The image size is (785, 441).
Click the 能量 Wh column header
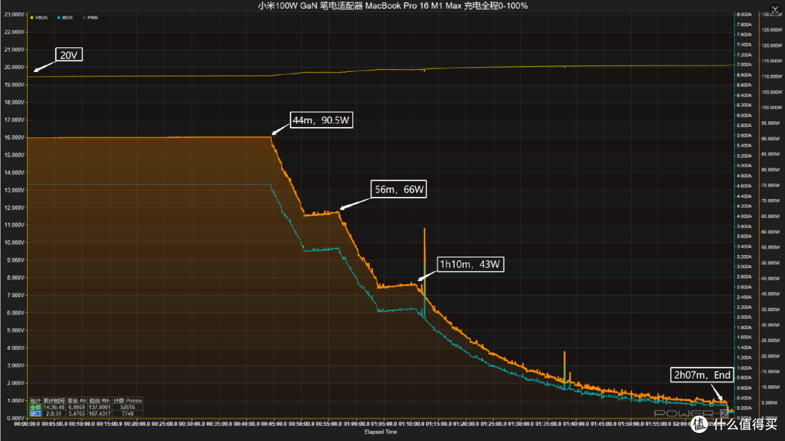click(x=100, y=400)
